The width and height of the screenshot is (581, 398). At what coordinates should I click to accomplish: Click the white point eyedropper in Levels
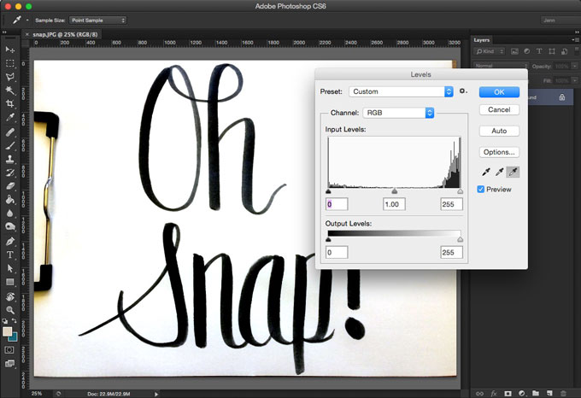coord(513,172)
